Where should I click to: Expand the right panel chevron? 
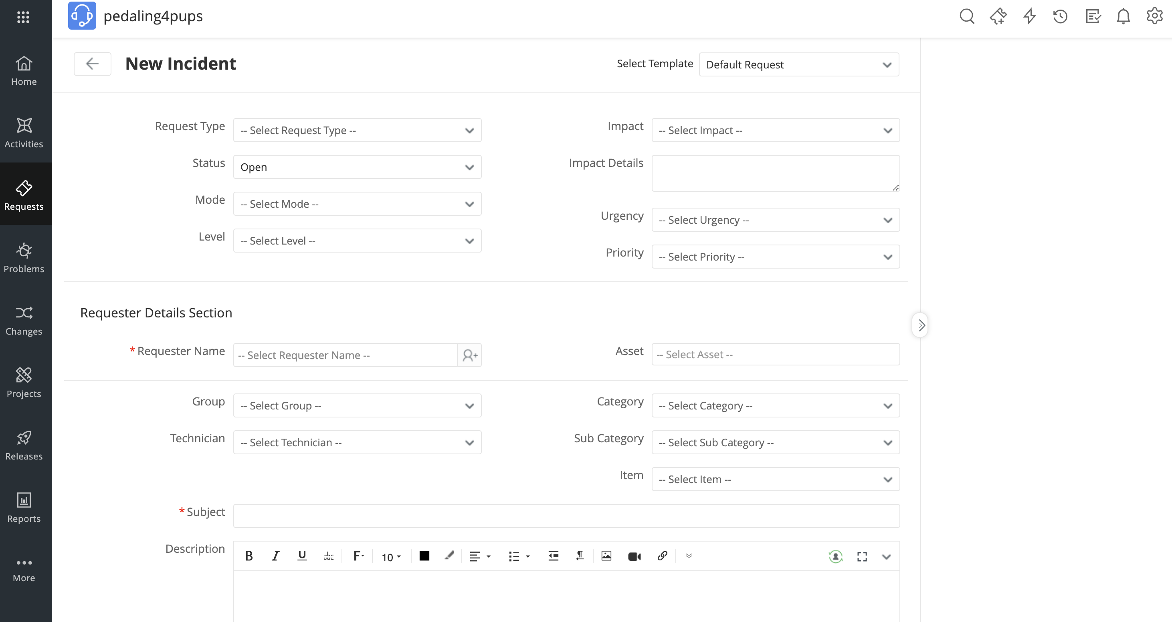click(921, 325)
